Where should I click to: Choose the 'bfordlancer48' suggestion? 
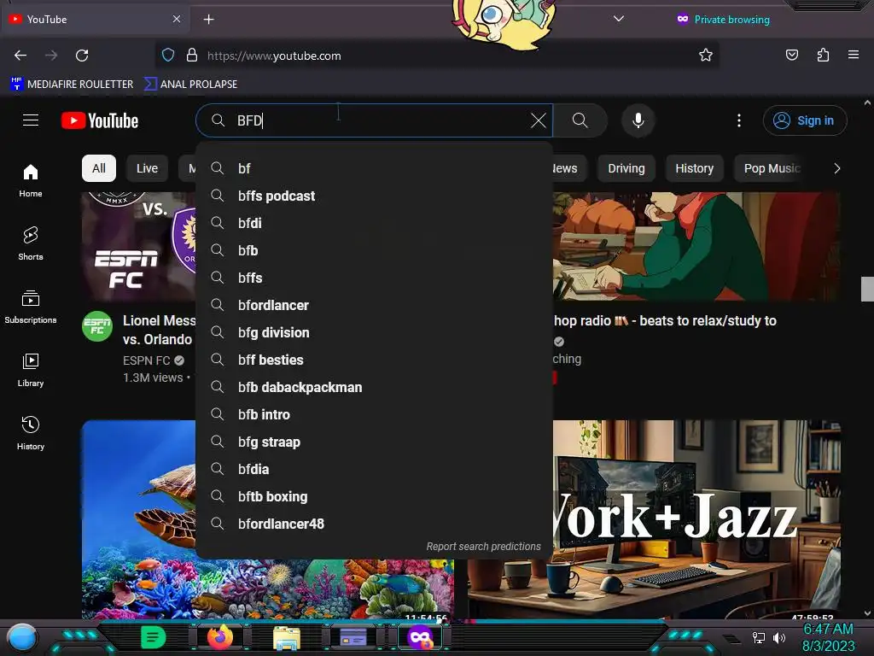tap(374, 524)
